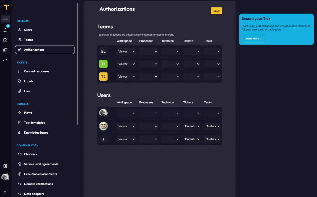Click the Users person icon

click(x=20, y=30)
